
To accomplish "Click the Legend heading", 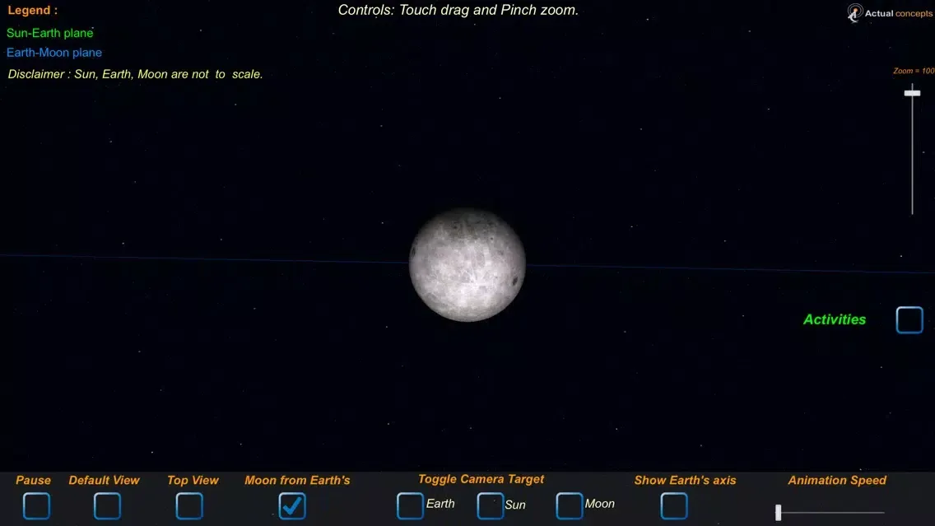I will (33, 10).
